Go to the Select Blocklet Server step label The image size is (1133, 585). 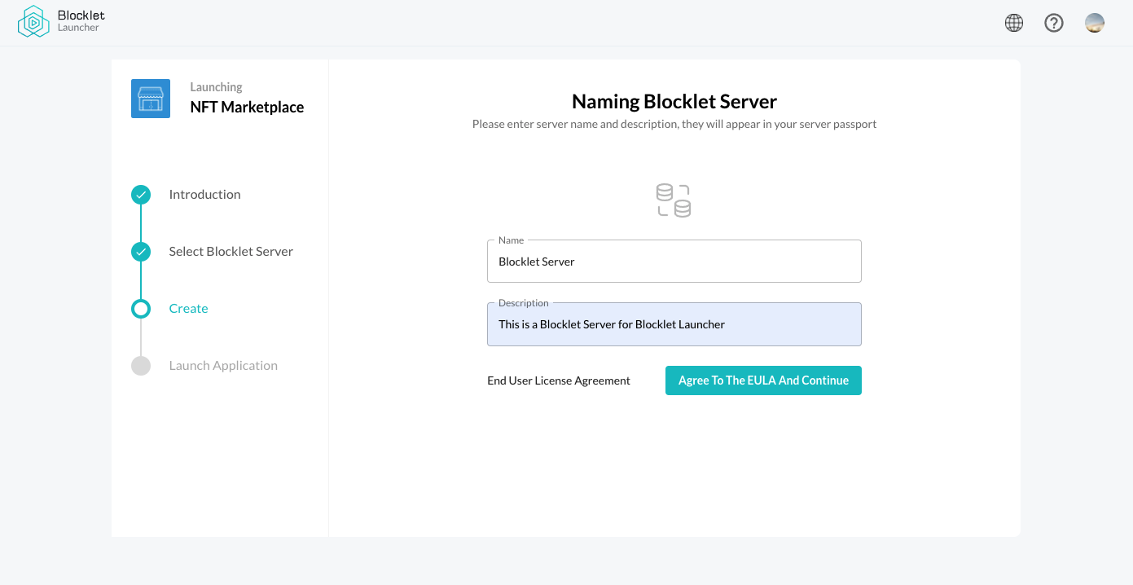pos(231,252)
